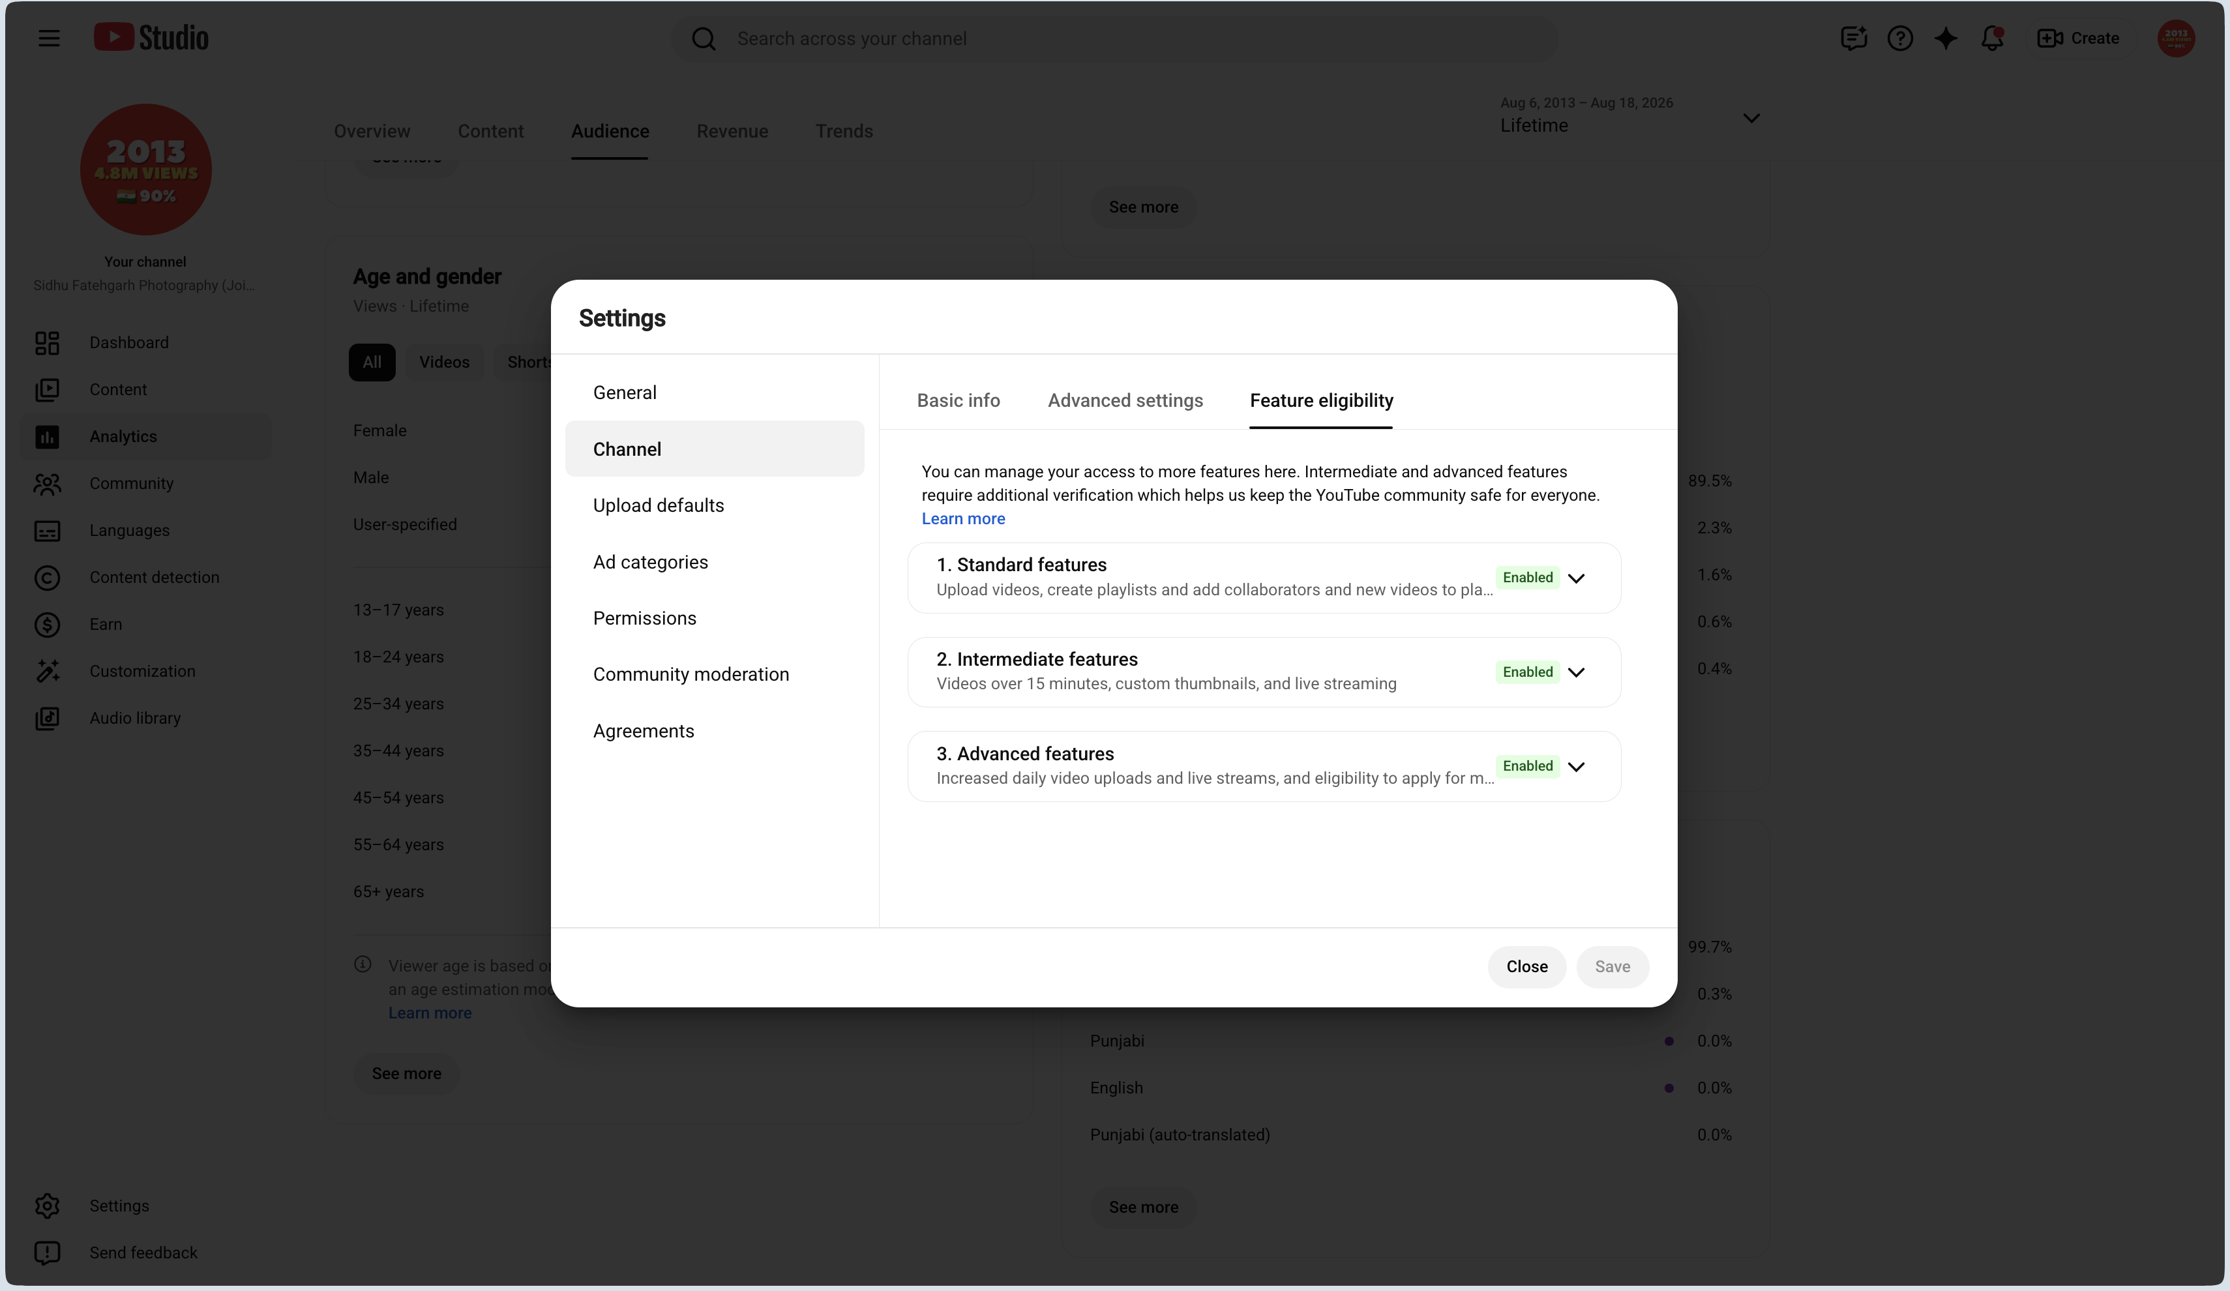Open the feedback comment icon in header
This screenshot has height=1291, width=2230.
(1853, 38)
